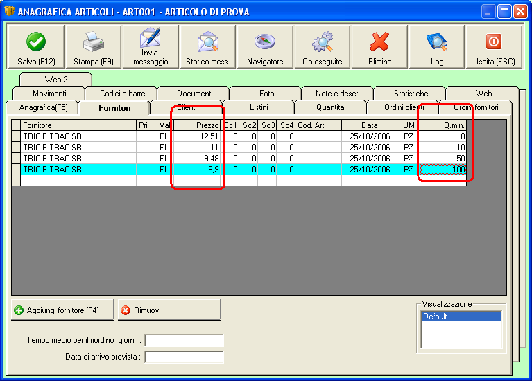Click the Data column header
Image resolution: width=532 pixels, height=381 pixels.
pos(369,125)
